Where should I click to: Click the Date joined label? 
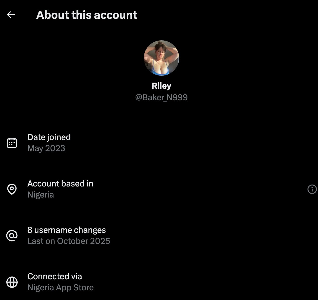point(49,137)
